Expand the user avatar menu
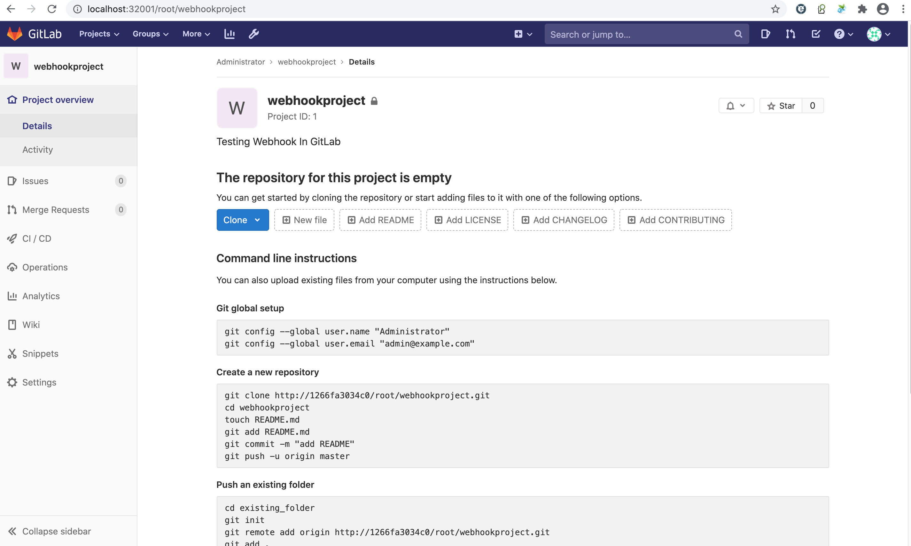Image resolution: width=911 pixels, height=546 pixels. [x=878, y=34]
